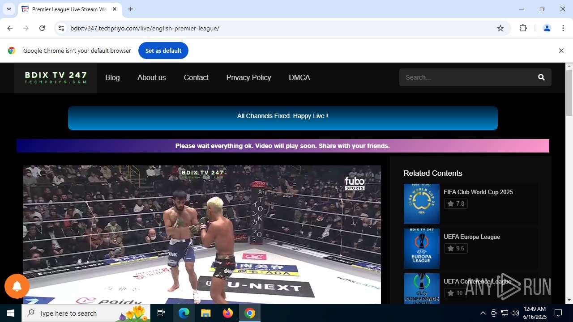This screenshot has height=322, width=573.
Task: Open the network tray icon
Action: 505,313
